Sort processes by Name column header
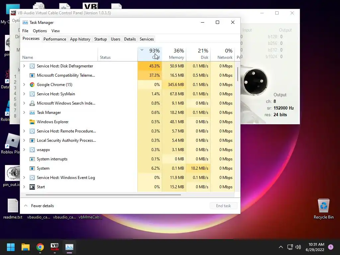This screenshot has width=340, height=255. click(59, 54)
